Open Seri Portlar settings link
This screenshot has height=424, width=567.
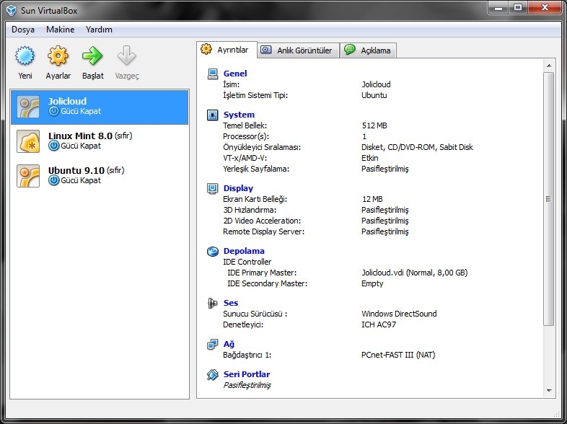[247, 374]
